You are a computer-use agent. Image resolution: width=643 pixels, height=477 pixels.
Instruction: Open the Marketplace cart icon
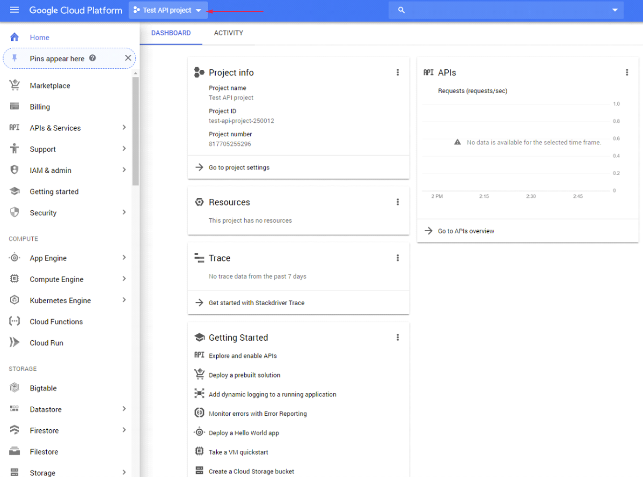coord(15,85)
